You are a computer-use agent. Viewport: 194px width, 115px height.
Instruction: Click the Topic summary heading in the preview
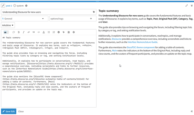[x=109, y=11]
